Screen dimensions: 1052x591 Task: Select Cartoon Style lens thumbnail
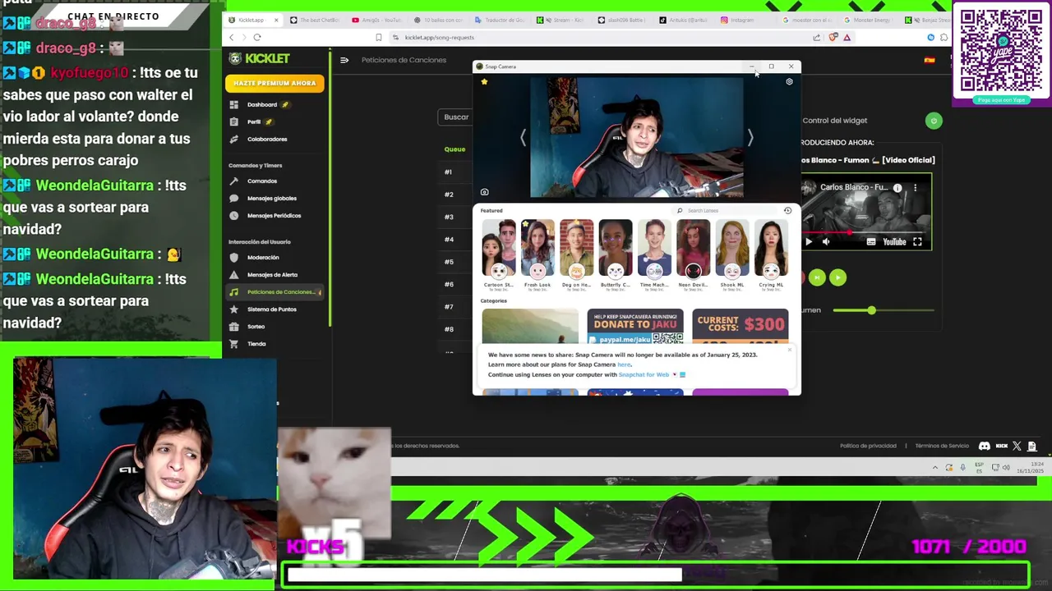pyautogui.click(x=499, y=249)
